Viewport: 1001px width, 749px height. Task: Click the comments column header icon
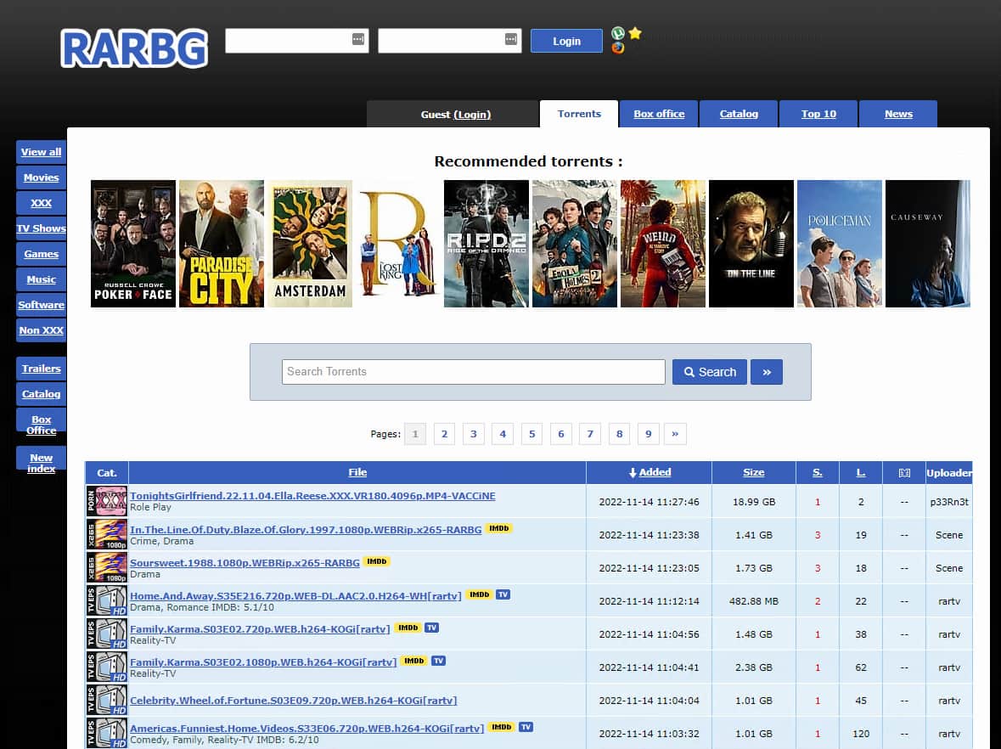[904, 472]
